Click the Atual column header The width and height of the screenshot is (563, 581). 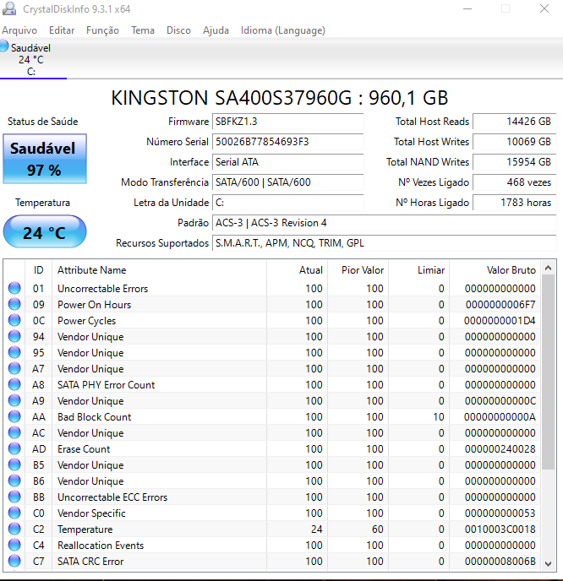pyautogui.click(x=297, y=270)
